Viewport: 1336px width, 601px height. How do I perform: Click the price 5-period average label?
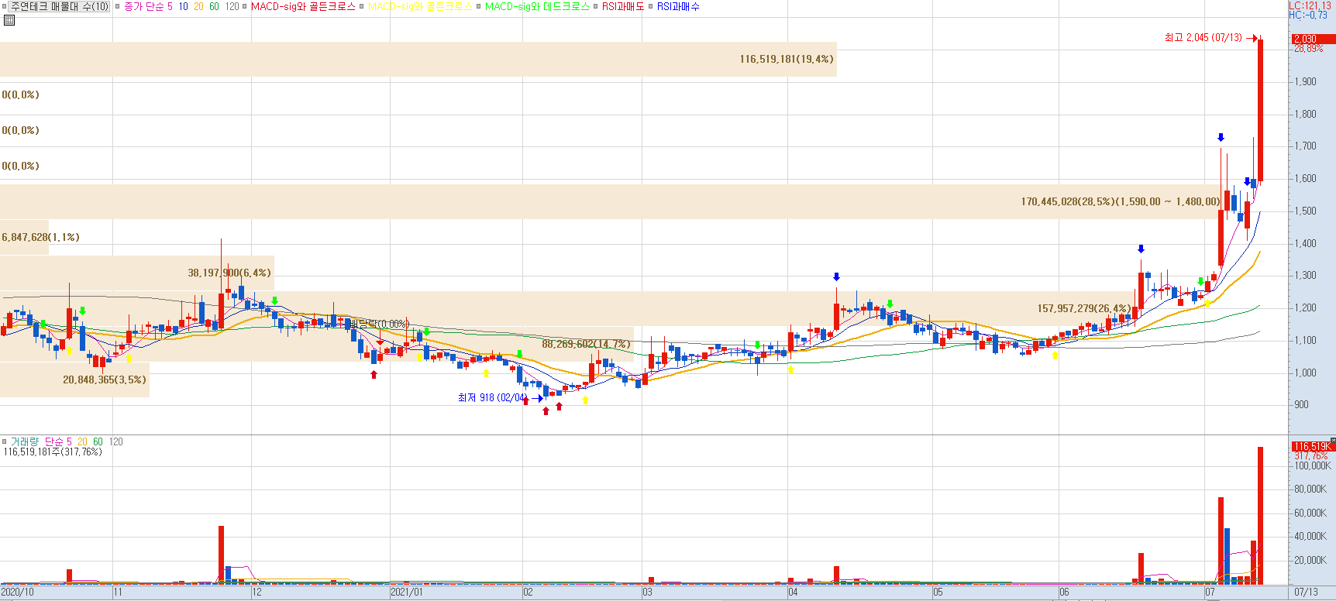click(170, 6)
